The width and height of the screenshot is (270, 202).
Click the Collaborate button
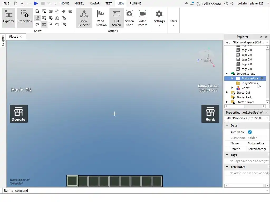(209, 4)
